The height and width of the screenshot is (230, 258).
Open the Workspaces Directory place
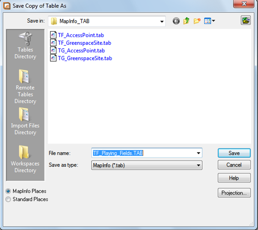click(x=25, y=159)
